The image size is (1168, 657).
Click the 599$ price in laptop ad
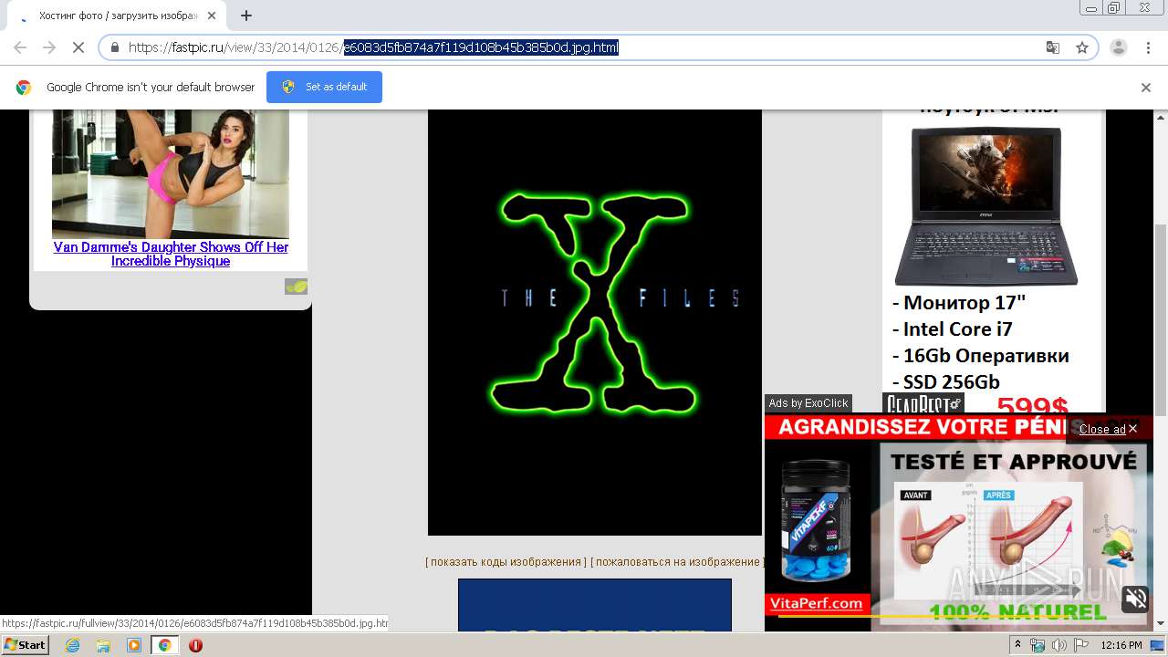1032,405
